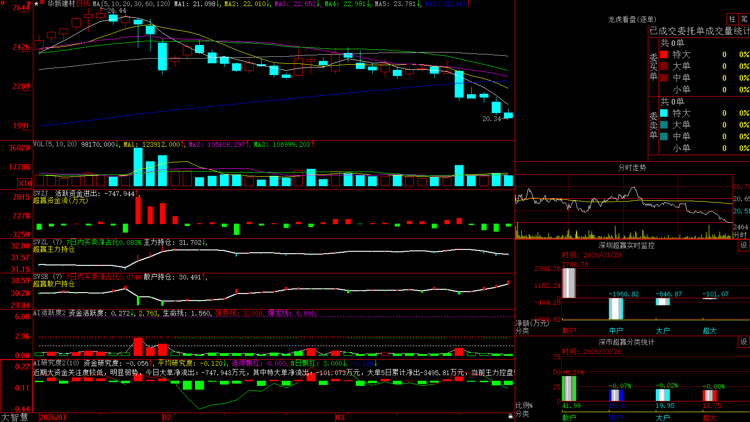Screen dimensions: 750x422
Task: Click the 已成交委托单成交量统计 header
Action: click(699, 31)
